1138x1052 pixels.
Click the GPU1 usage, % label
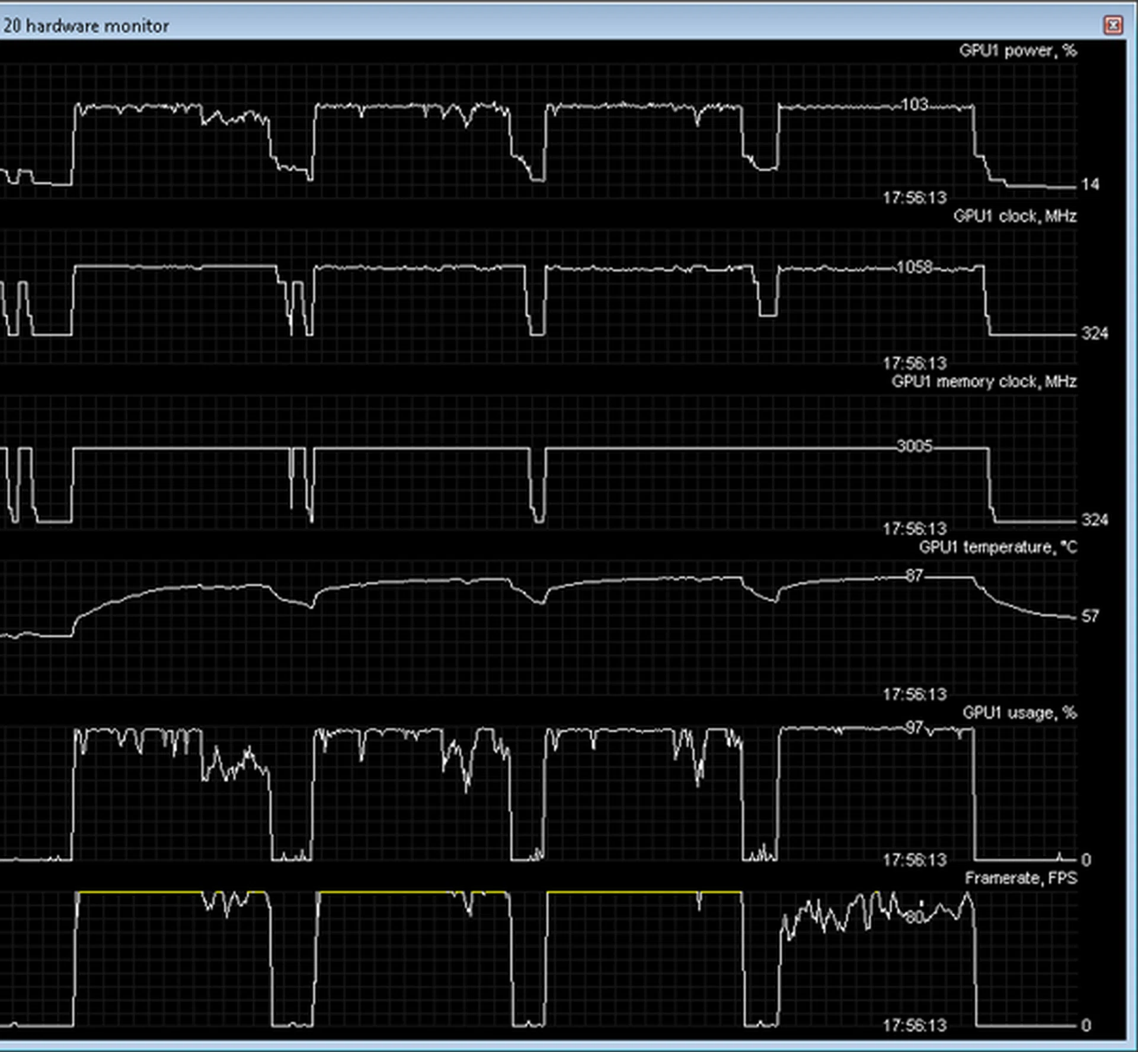[x=1019, y=713]
